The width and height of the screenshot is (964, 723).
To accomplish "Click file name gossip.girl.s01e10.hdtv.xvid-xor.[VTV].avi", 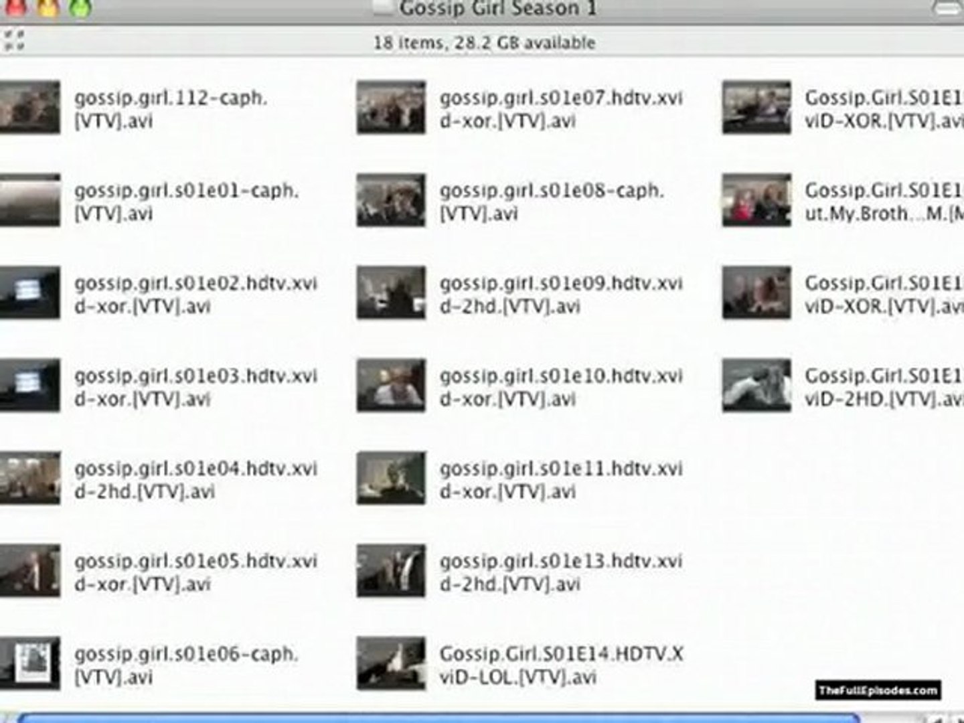I will click(561, 387).
